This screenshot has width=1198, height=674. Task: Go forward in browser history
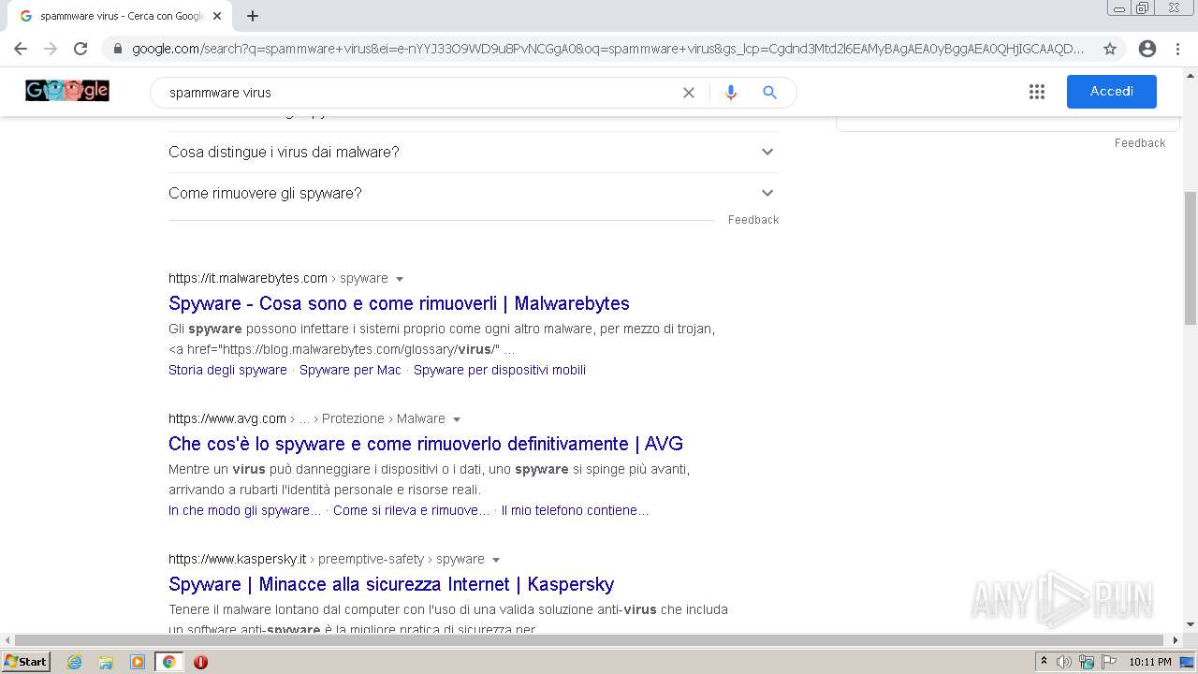pyautogui.click(x=51, y=49)
